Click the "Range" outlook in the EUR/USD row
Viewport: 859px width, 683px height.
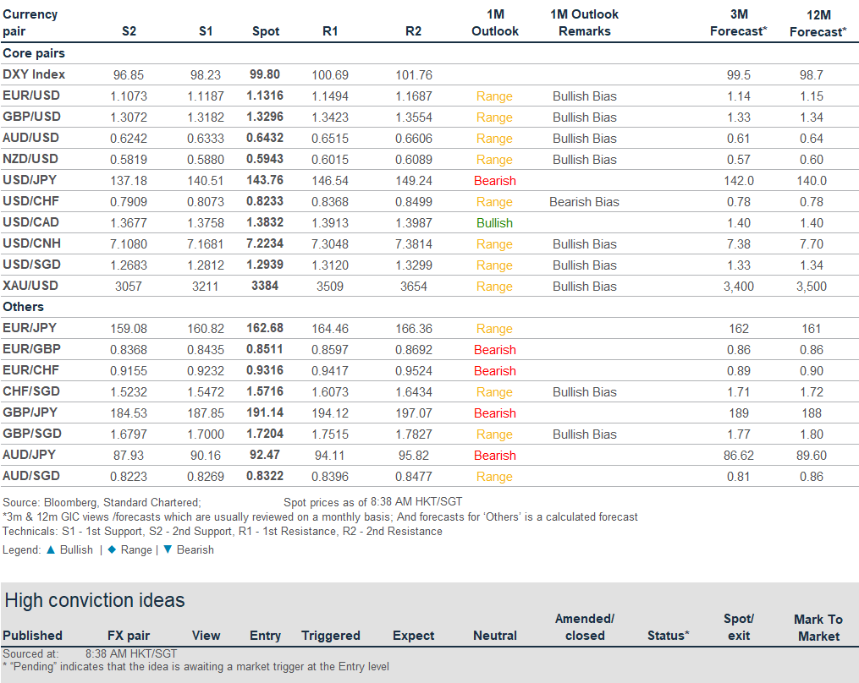(x=495, y=96)
